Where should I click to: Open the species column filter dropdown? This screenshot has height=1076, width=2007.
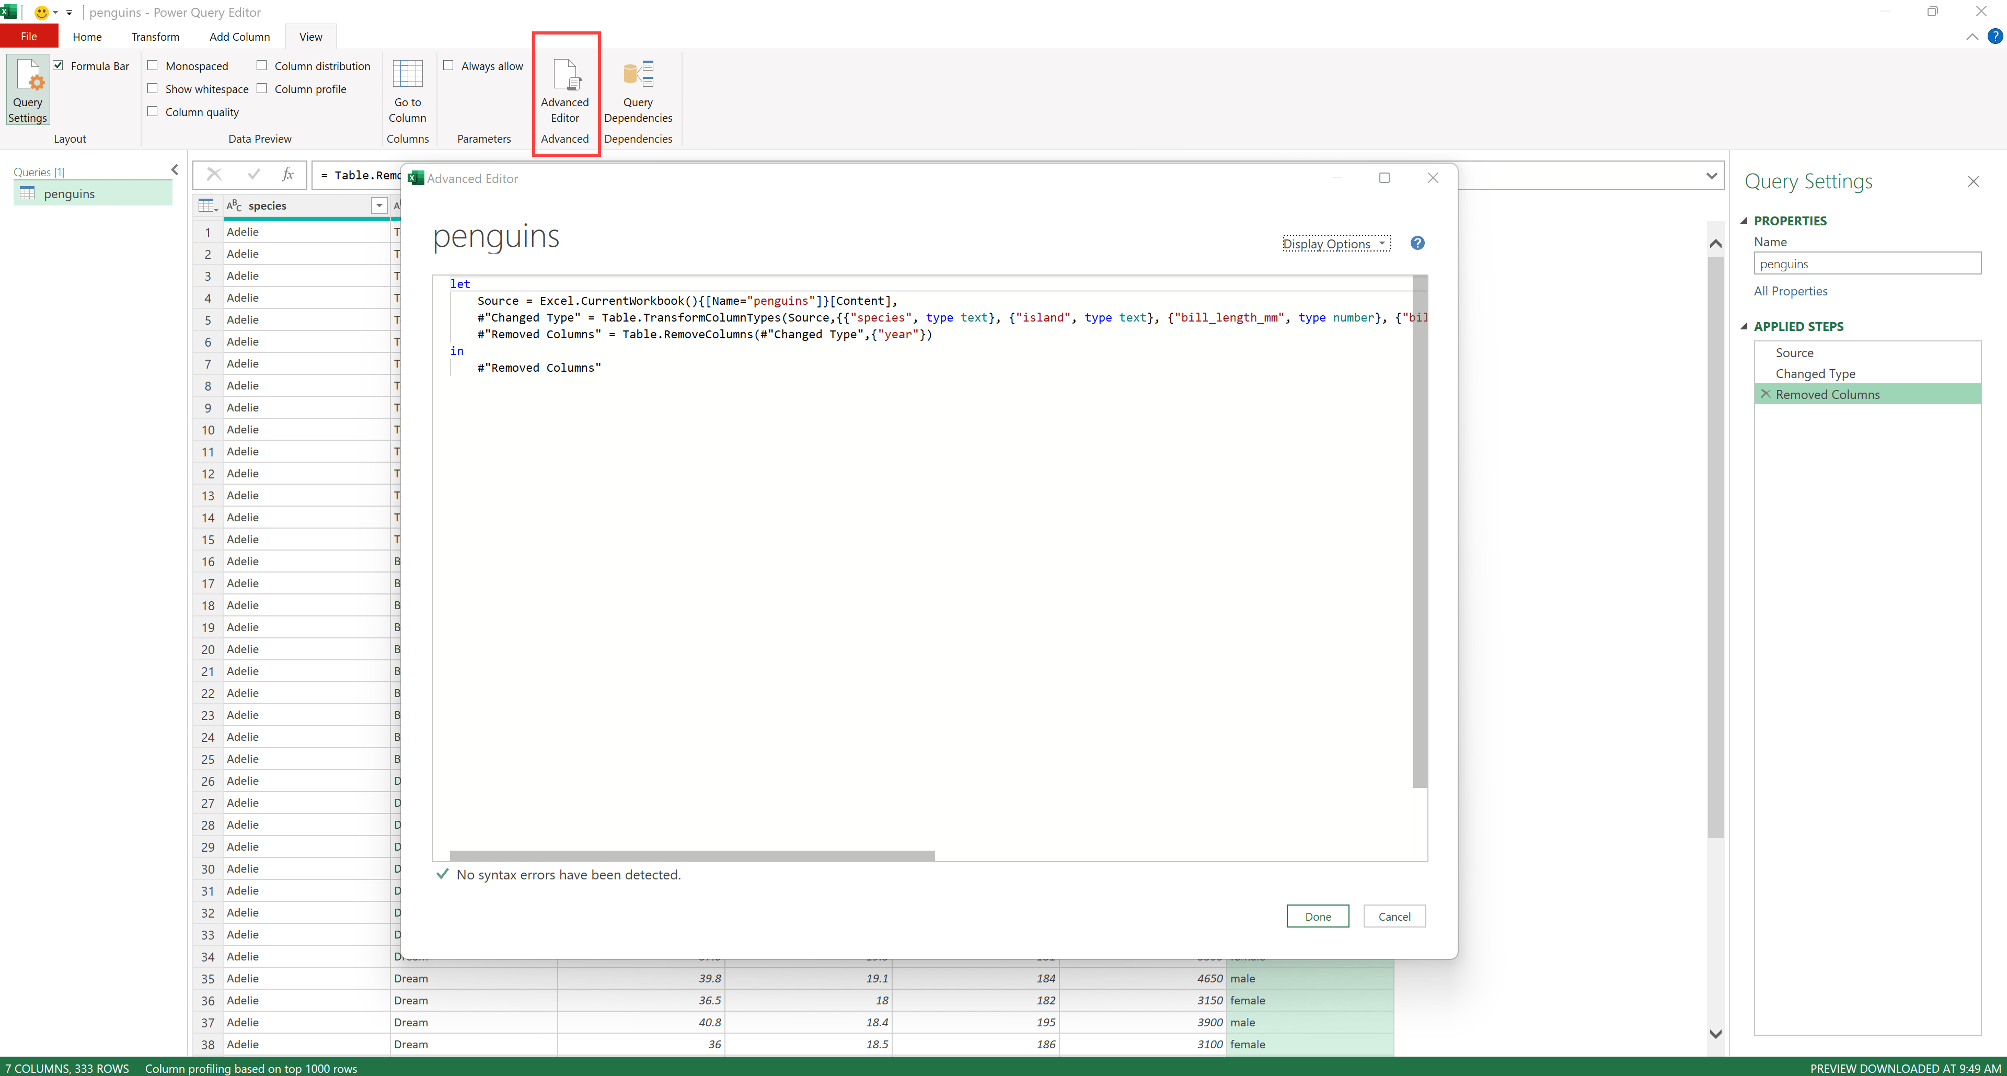(x=379, y=205)
